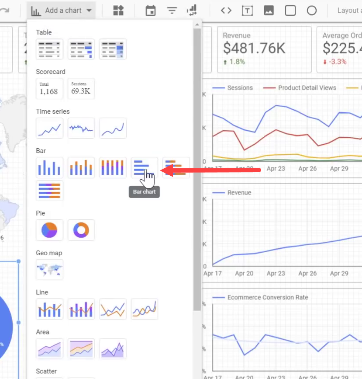Click the Product Detail Views legend label
The height and width of the screenshot is (379, 362).
point(307,88)
